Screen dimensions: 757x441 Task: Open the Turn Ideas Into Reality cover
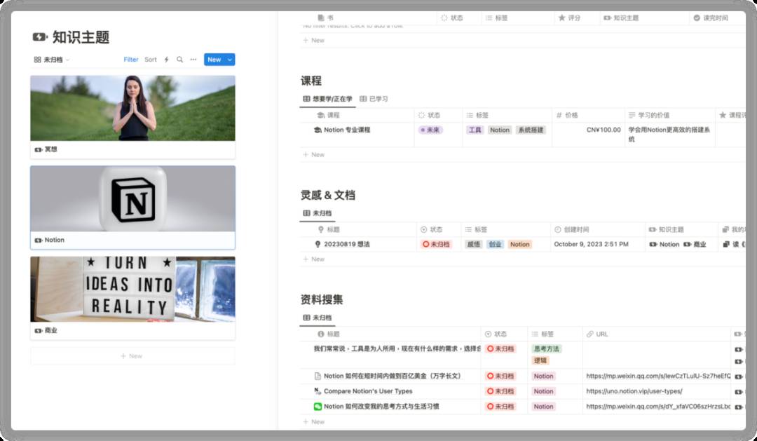click(x=132, y=289)
